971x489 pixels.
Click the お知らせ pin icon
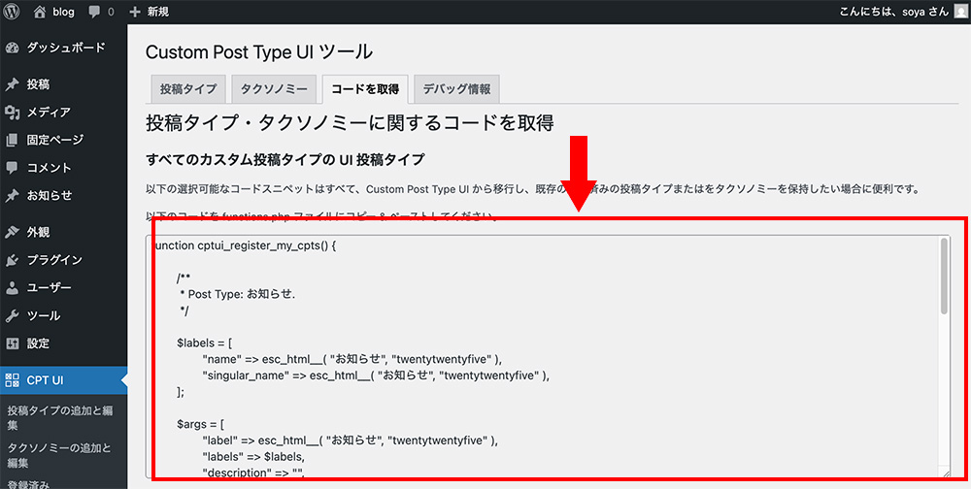12,196
